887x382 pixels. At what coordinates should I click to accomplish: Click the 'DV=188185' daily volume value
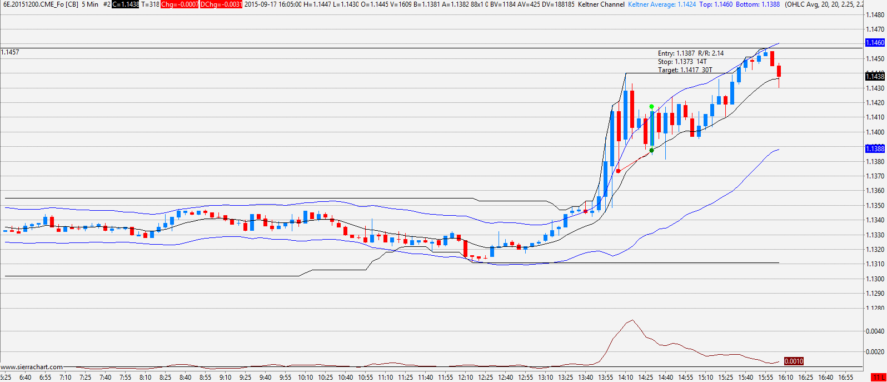point(559,4)
